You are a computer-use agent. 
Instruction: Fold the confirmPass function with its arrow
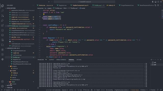[42, 25]
